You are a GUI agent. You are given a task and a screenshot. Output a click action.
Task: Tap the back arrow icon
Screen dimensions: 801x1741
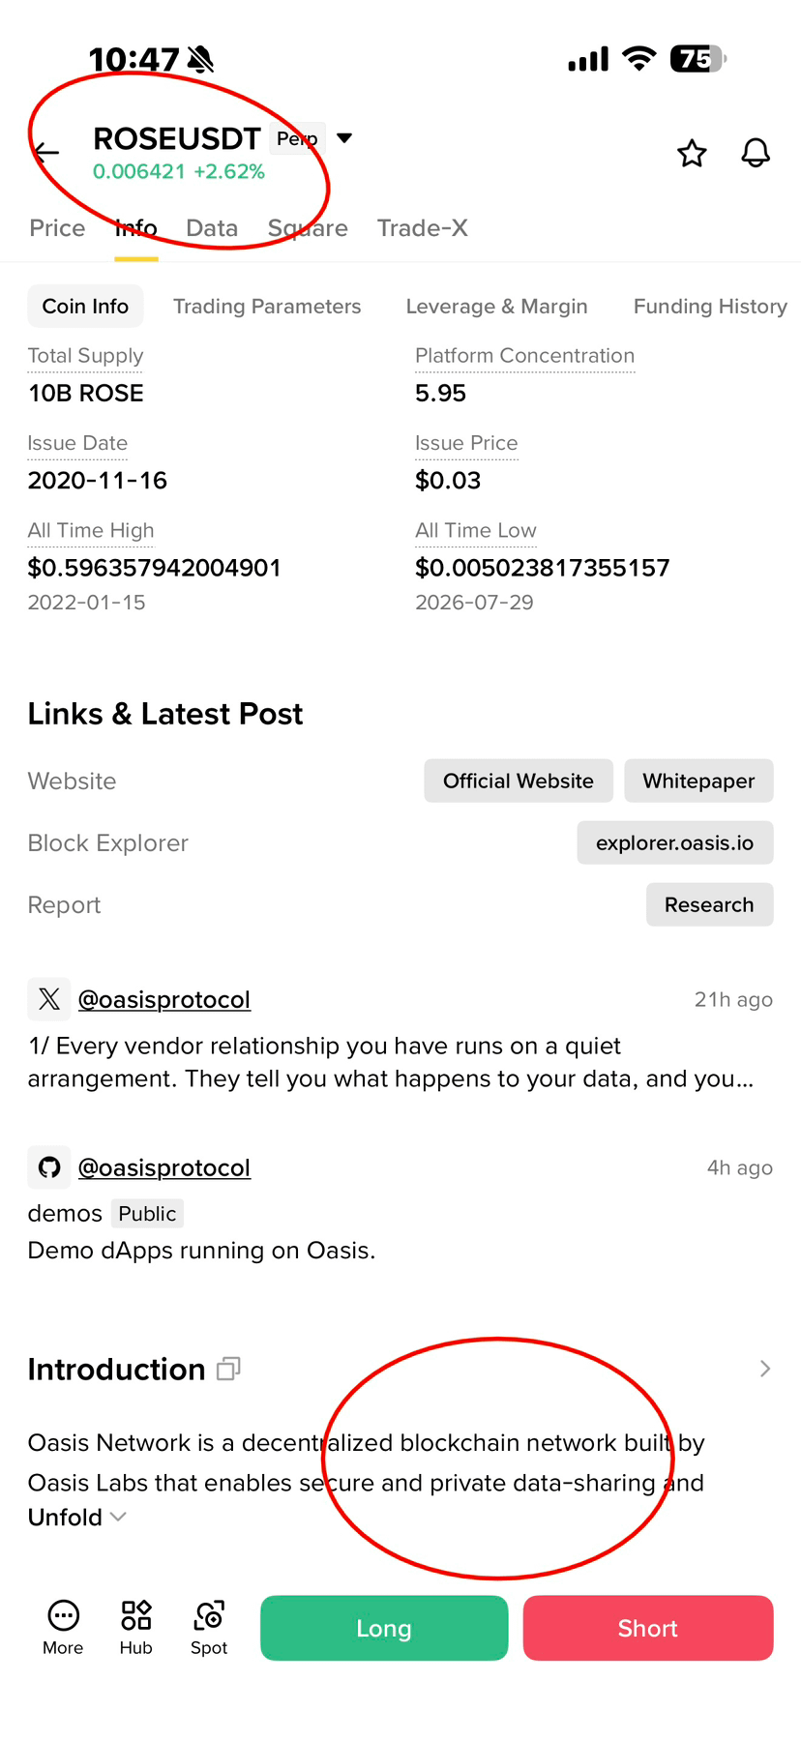[46, 152]
